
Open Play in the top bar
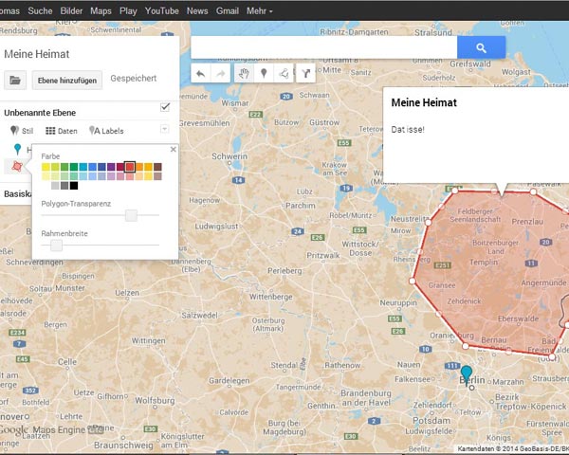[x=128, y=10]
